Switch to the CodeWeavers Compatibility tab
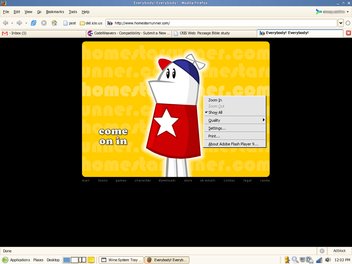The height and width of the screenshot is (264, 352). [x=129, y=33]
